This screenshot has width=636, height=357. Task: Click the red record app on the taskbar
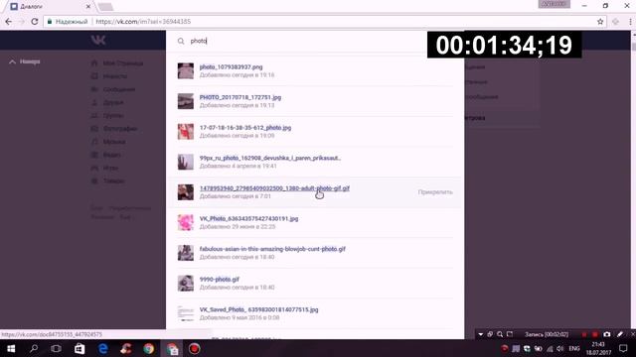(x=195, y=348)
